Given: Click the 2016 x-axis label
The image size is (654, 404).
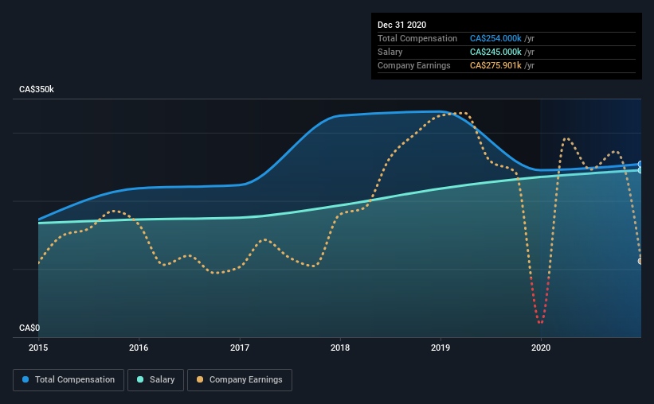Looking at the screenshot, I should [139, 348].
